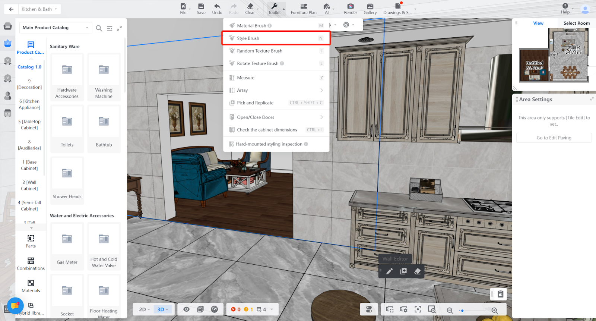Viewport: 596px width, 321px height.
Task: Choose Rotate Texture Brush
Action: [x=276, y=63]
